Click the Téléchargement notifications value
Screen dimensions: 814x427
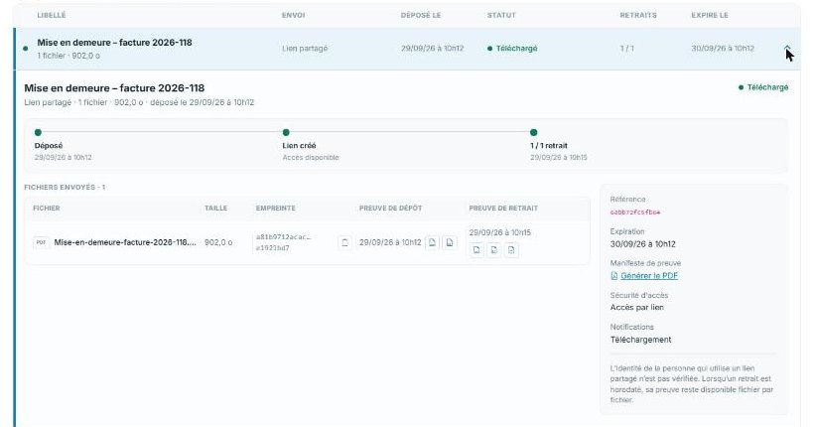click(640, 340)
